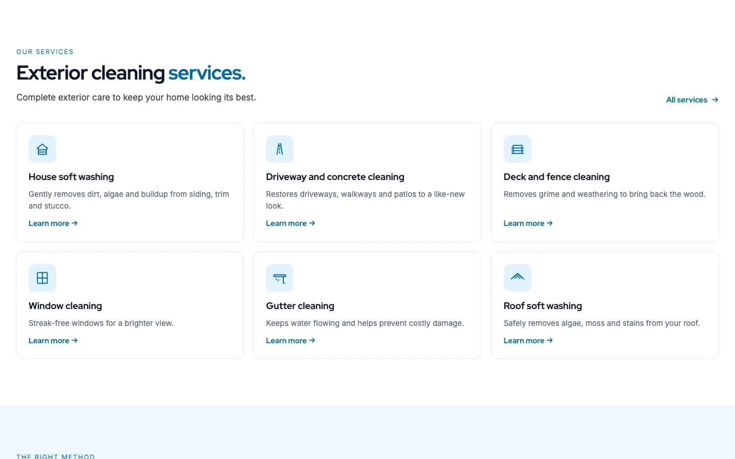
Task: Select the Window cleaning heading
Action: (x=65, y=306)
